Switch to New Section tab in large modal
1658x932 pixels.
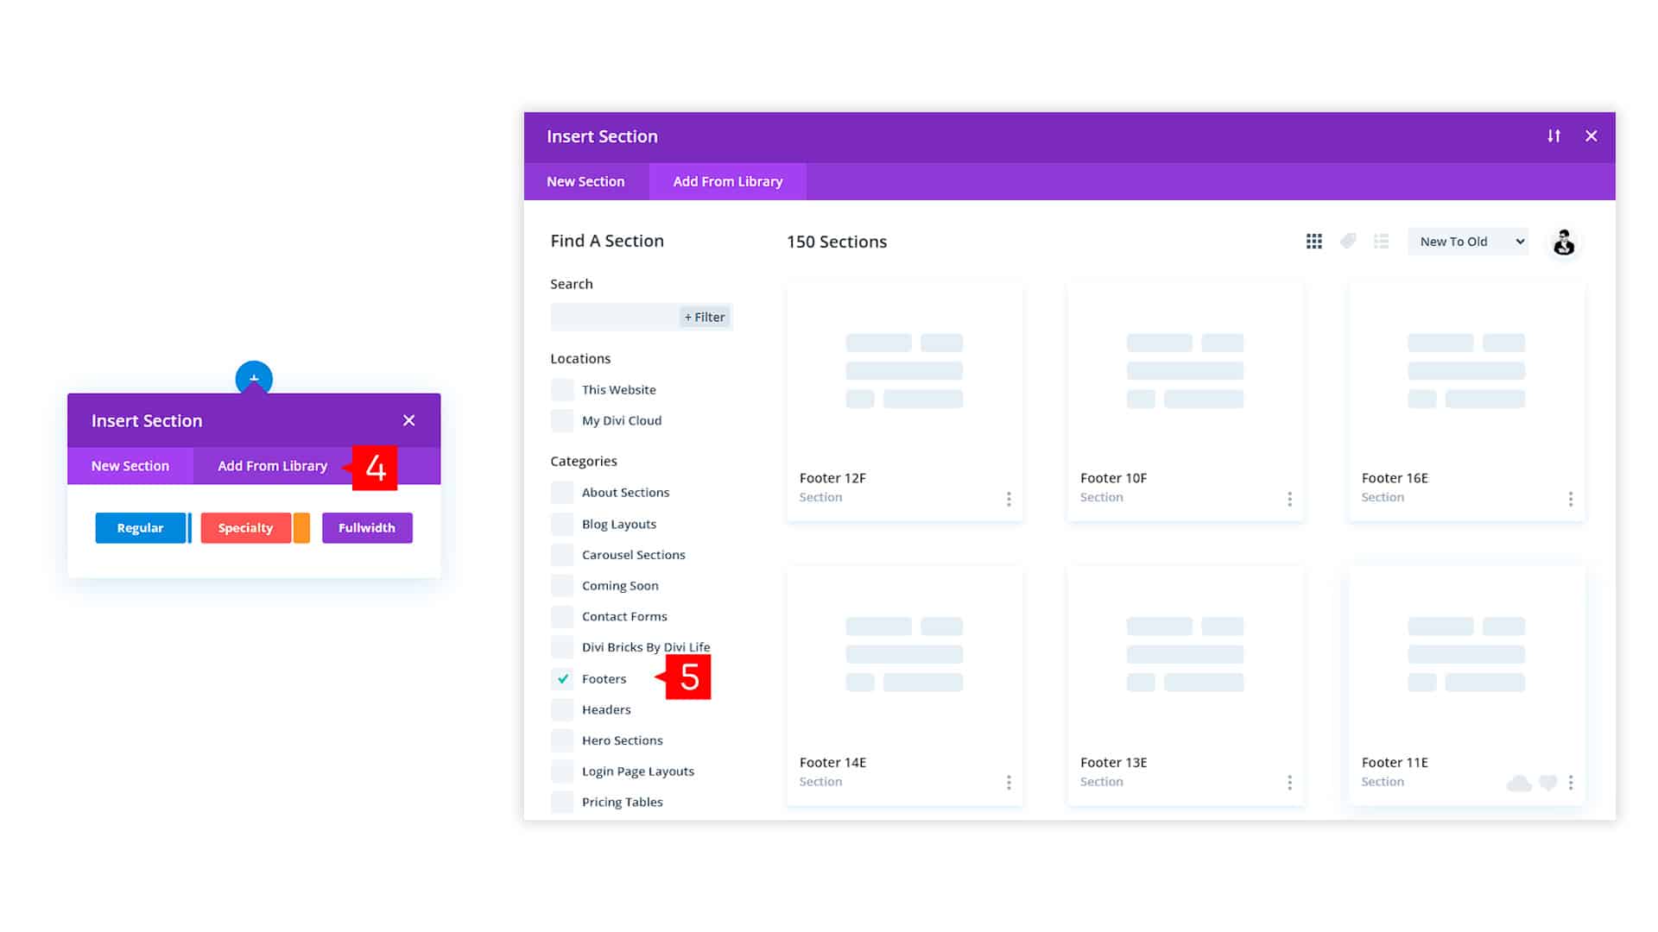click(x=585, y=182)
